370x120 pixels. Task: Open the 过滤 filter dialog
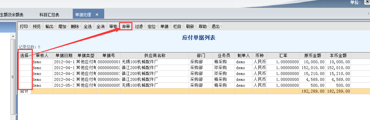(x=139, y=26)
